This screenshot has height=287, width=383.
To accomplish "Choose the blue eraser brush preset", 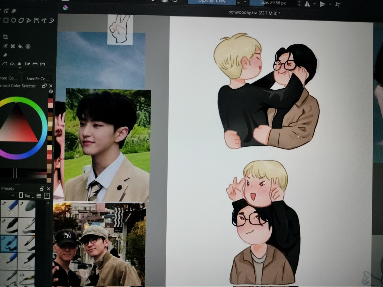I will point(9,209).
